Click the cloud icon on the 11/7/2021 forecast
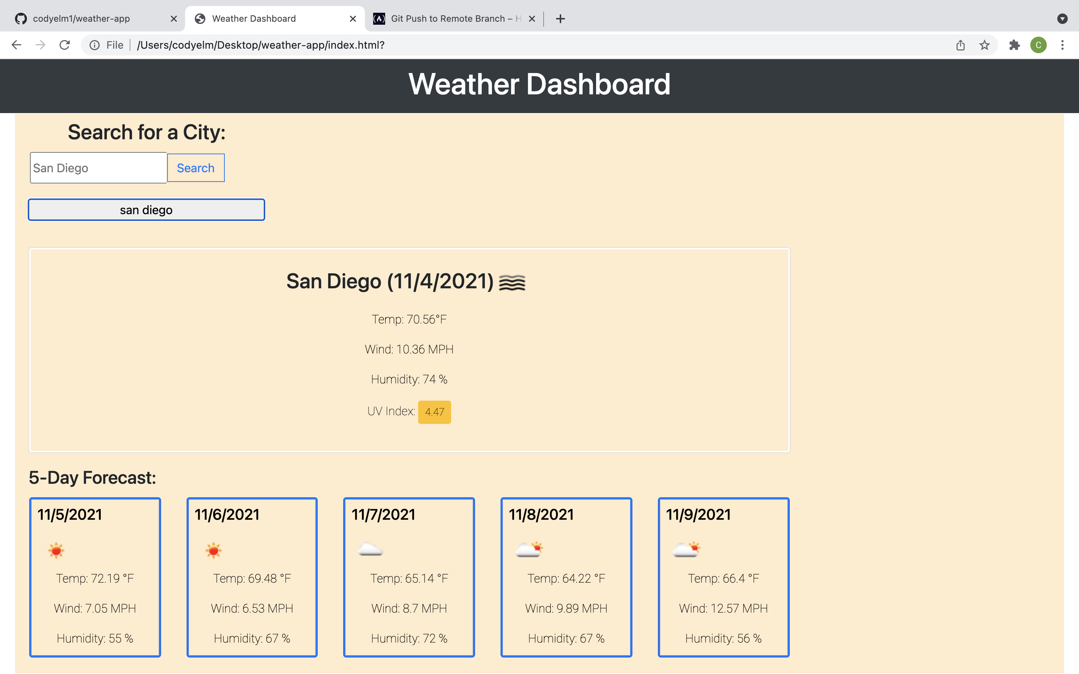Screen dimensions: 1079x674 pos(371,549)
